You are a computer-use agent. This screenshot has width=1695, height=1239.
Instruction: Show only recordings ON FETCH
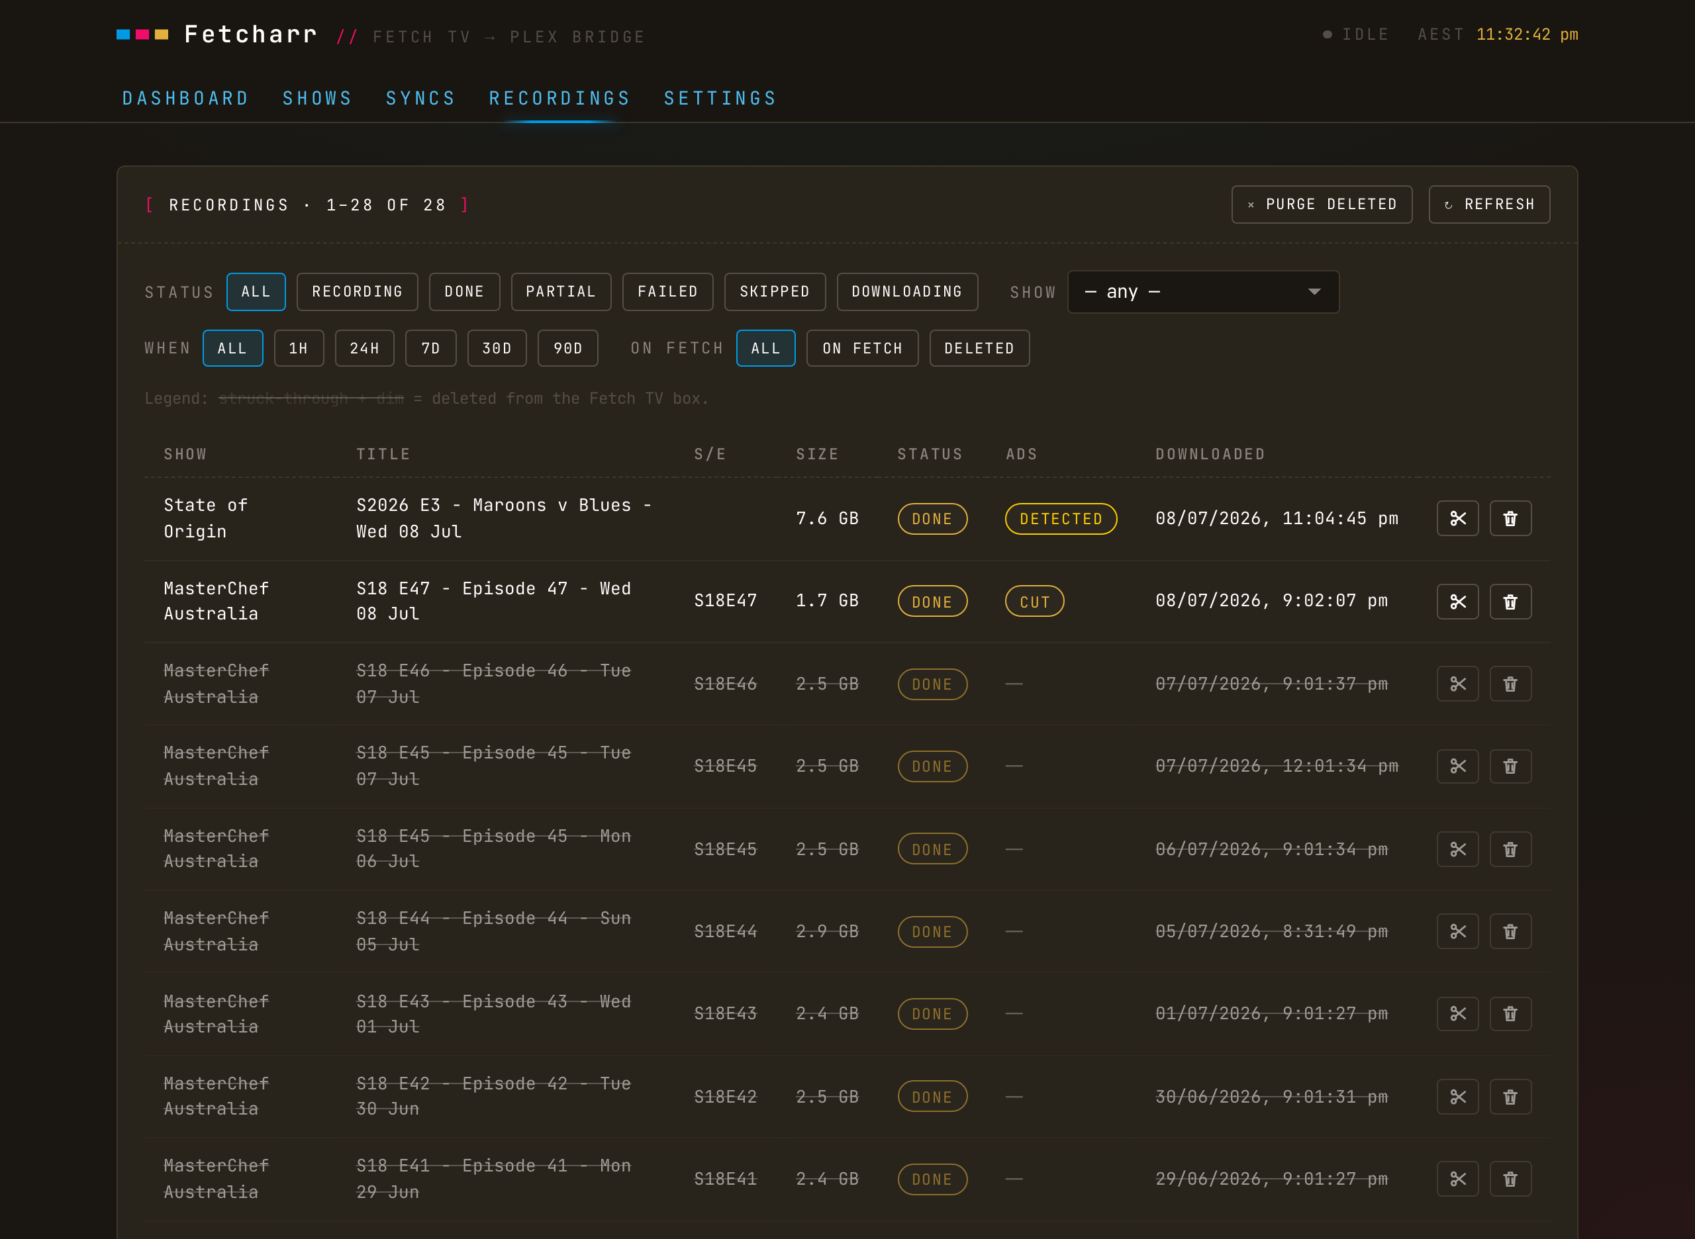[862, 348]
